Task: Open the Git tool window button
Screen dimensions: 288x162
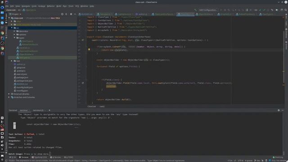Action: (13, 157)
